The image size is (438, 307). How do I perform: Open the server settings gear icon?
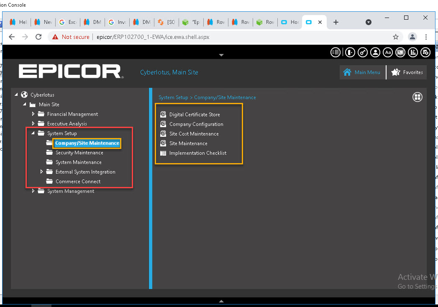[x=425, y=52]
